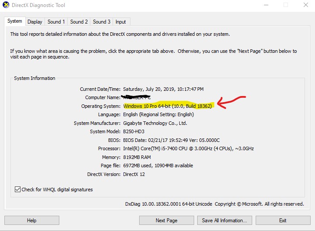Image resolution: width=315 pixels, height=231 pixels.
Task: Click the highlighted Windows 10 Pro build text
Action: point(168,106)
